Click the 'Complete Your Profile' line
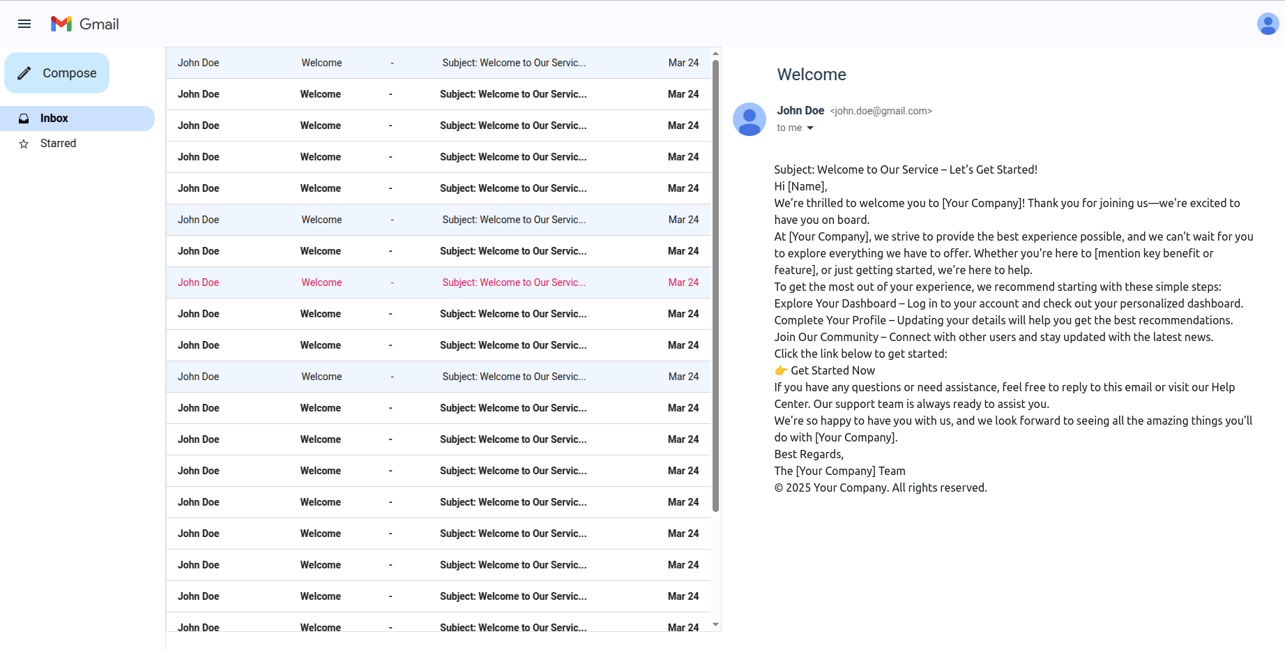 pos(1003,320)
